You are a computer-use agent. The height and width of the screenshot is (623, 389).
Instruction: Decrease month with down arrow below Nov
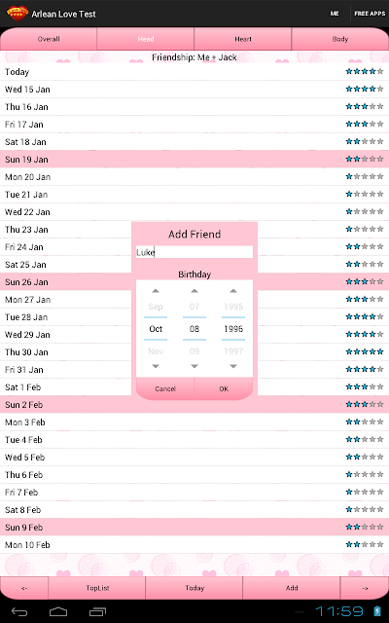coord(156,366)
